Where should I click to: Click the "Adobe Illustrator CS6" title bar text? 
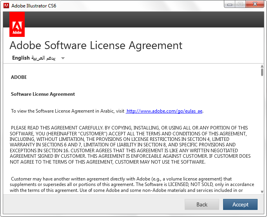click(34, 6)
